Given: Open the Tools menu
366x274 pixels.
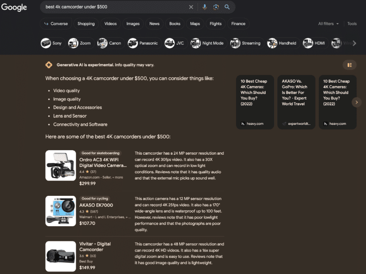Looking at the screenshot, I should pos(352,24).
